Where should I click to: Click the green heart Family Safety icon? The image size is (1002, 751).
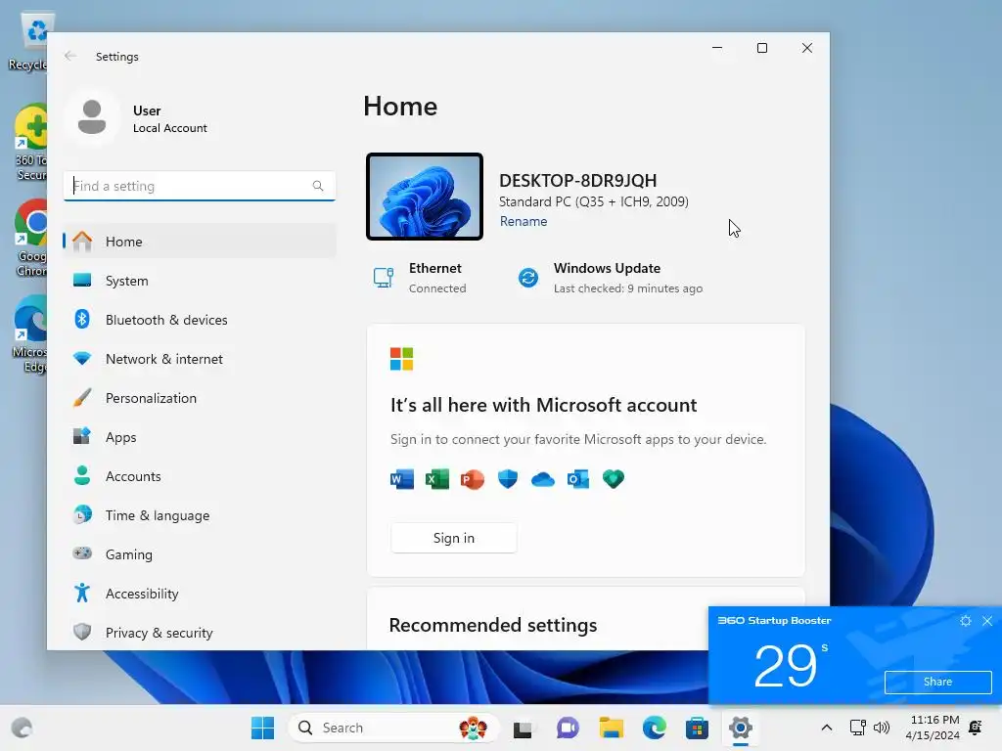click(614, 479)
